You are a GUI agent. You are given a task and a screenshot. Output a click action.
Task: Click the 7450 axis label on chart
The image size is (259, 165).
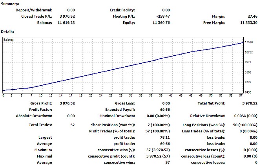pos(248,92)
